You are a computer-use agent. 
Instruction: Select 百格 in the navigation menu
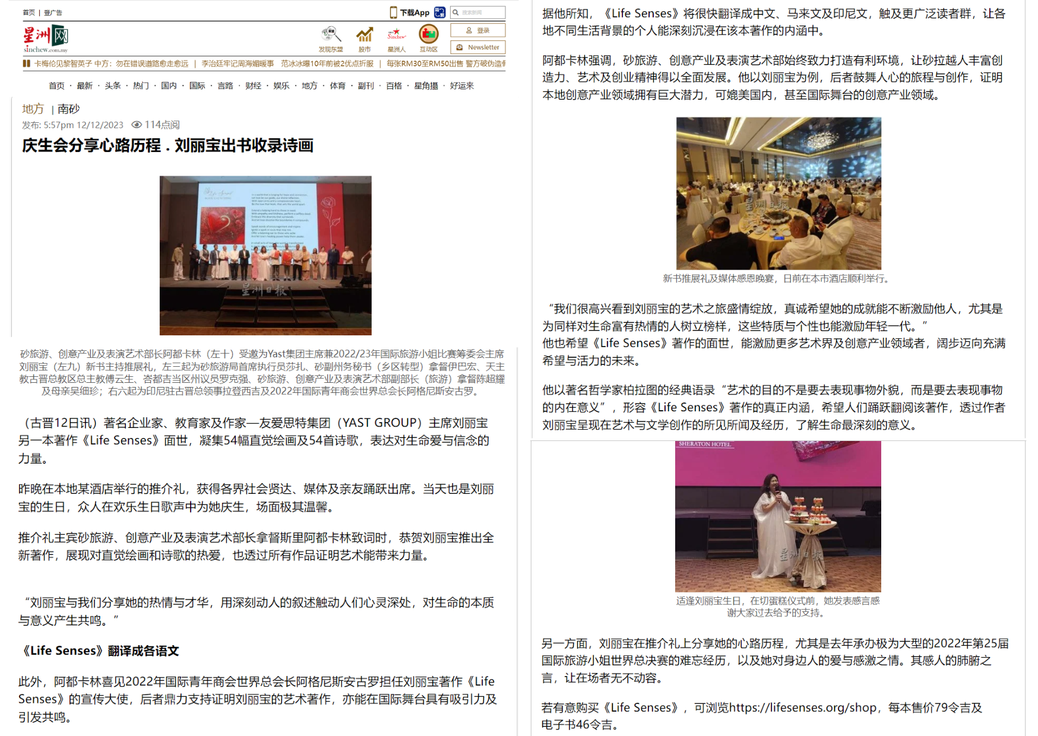click(x=394, y=86)
